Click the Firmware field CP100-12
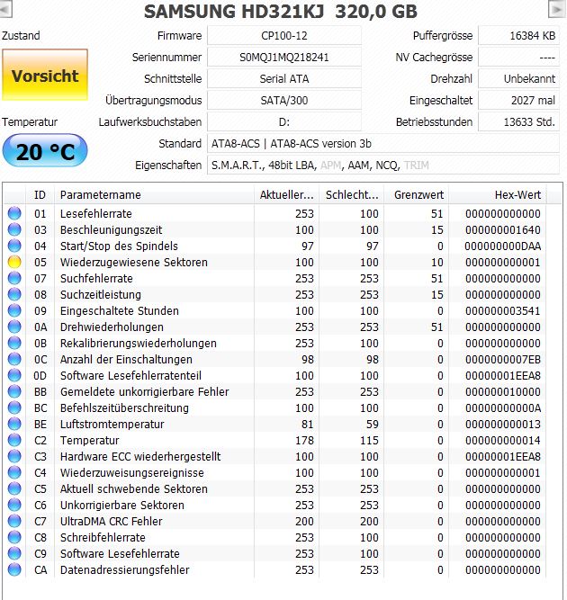The height and width of the screenshot is (600, 567). (284, 36)
